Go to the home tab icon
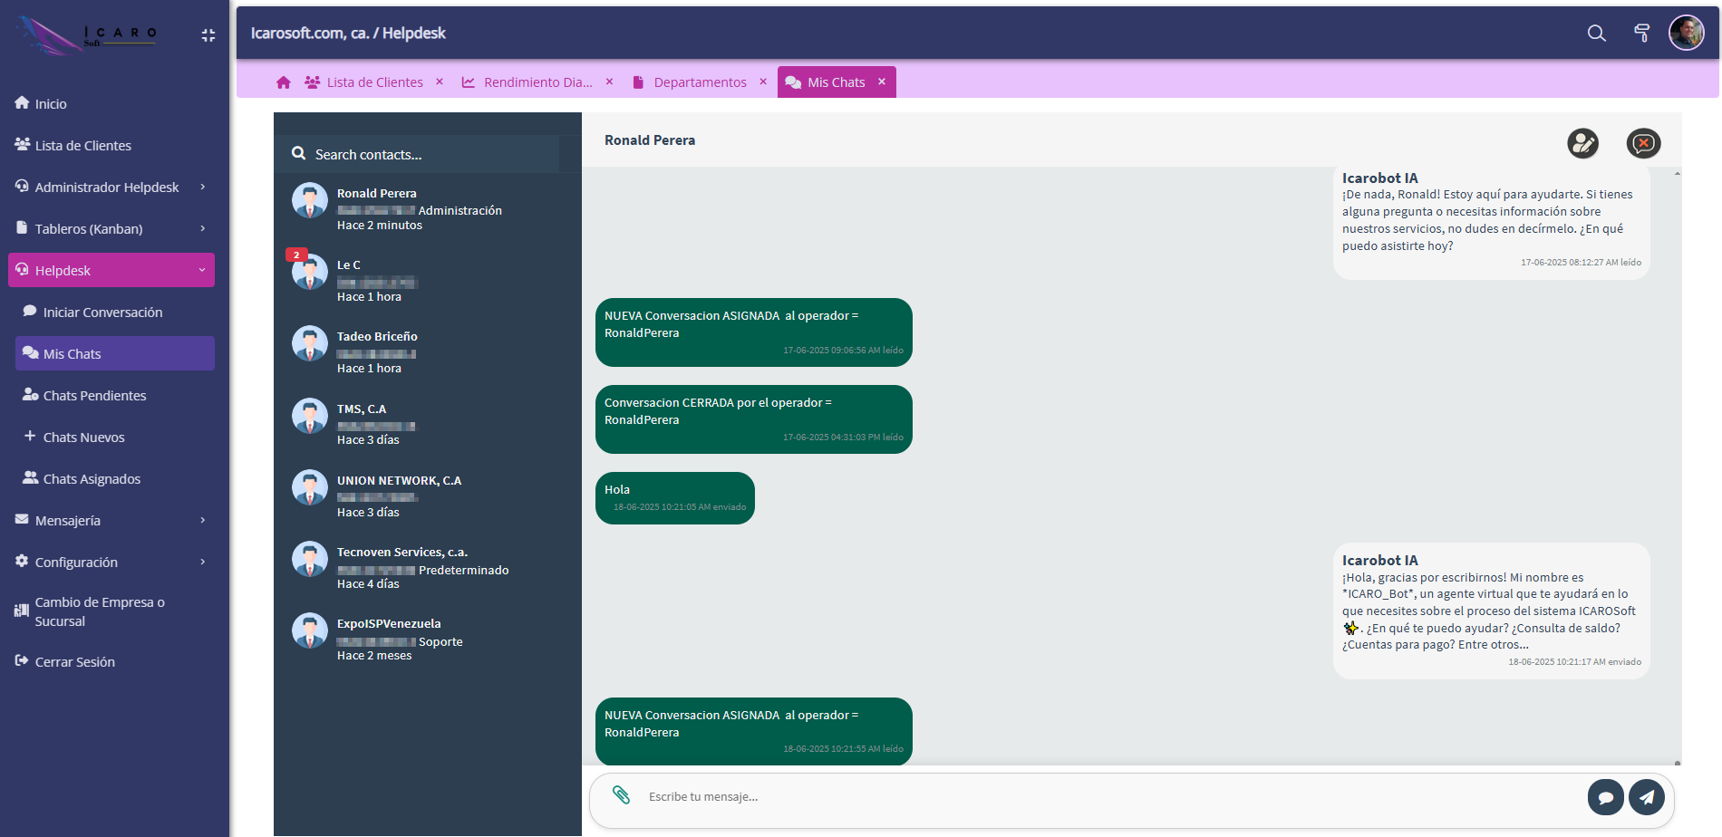 284,82
